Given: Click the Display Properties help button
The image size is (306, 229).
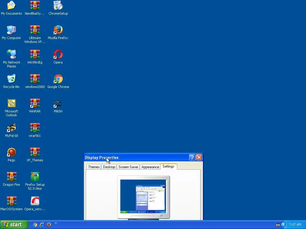Looking at the screenshot, I should point(192,157).
